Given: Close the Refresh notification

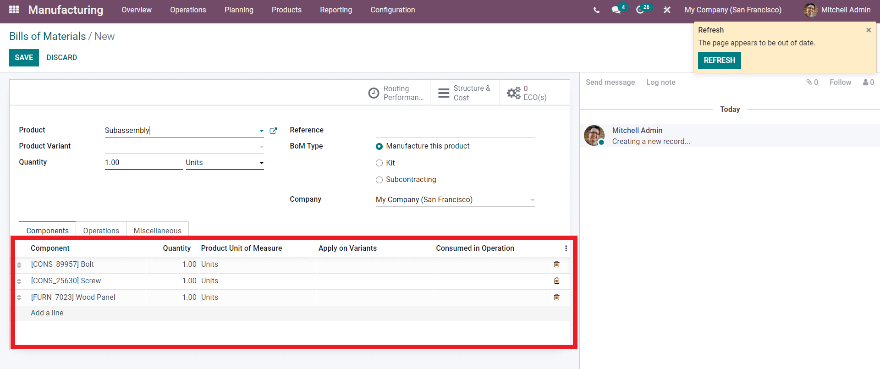Looking at the screenshot, I should pyautogui.click(x=869, y=30).
